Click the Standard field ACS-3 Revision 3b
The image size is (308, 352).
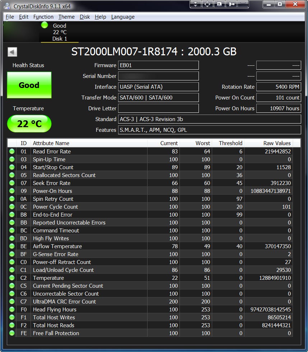point(210,119)
